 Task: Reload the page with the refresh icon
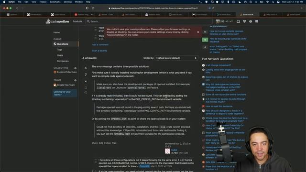pos(213,8)
